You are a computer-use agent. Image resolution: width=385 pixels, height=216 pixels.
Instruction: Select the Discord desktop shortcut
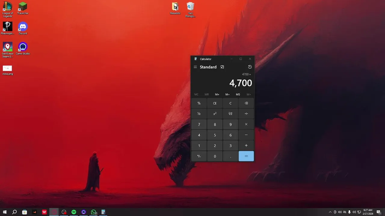pyautogui.click(x=23, y=28)
